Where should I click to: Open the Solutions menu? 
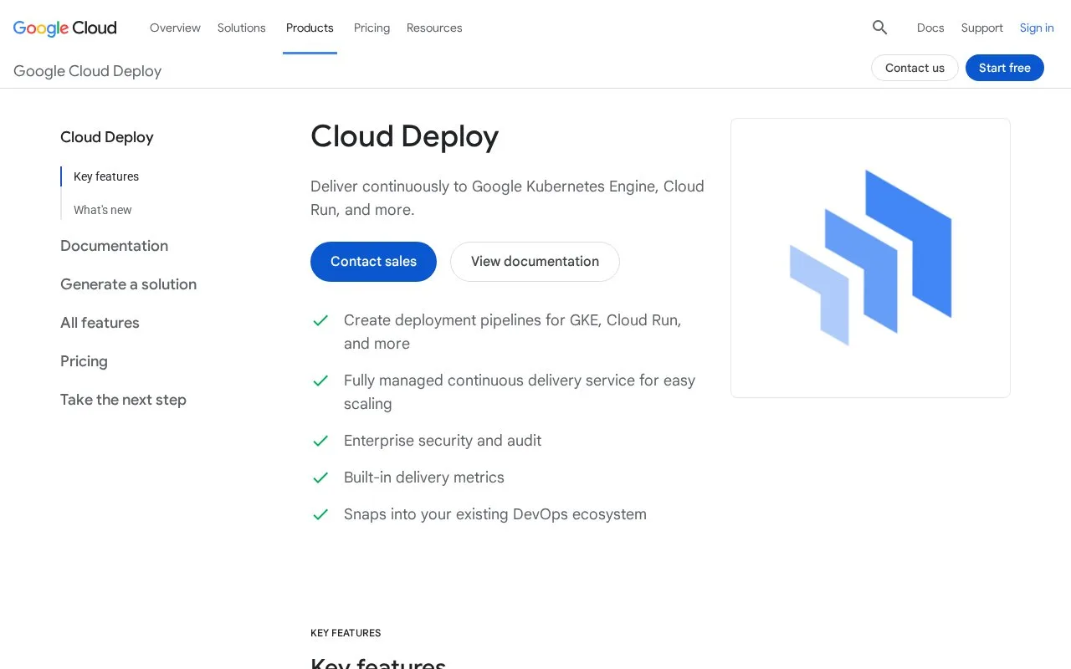(x=242, y=28)
